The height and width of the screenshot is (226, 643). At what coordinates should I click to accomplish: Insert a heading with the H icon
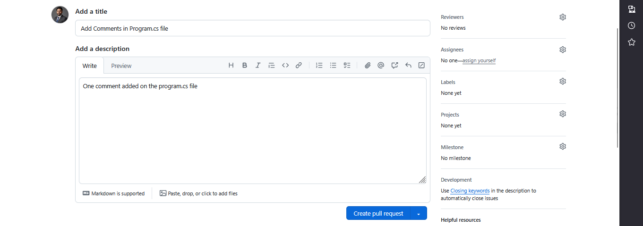[x=231, y=66]
